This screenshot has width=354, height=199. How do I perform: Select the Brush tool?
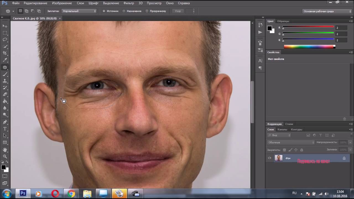(x=5, y=74)
